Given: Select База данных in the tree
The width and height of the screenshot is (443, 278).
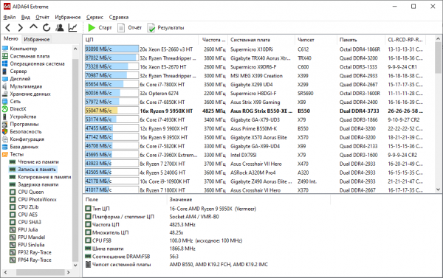Looking at the screenshot, I should tap(24, 147).
